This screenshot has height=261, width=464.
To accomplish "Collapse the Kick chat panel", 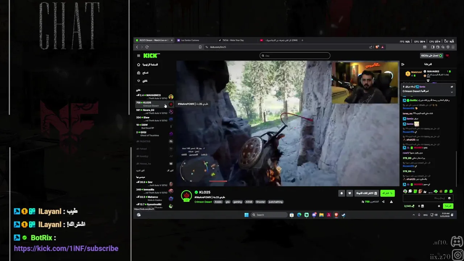I will (403, 64).
